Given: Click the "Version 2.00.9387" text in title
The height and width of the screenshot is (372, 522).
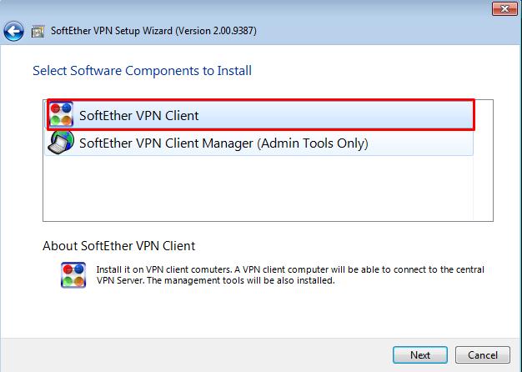Looking at the screenshot, I should pyautogui.click(x=216, y=31).
